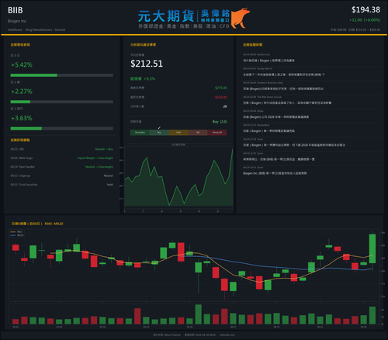Click the 04/20 Wells Fargo rating row
The image size is (388, 340).
(x=62, y=158)
